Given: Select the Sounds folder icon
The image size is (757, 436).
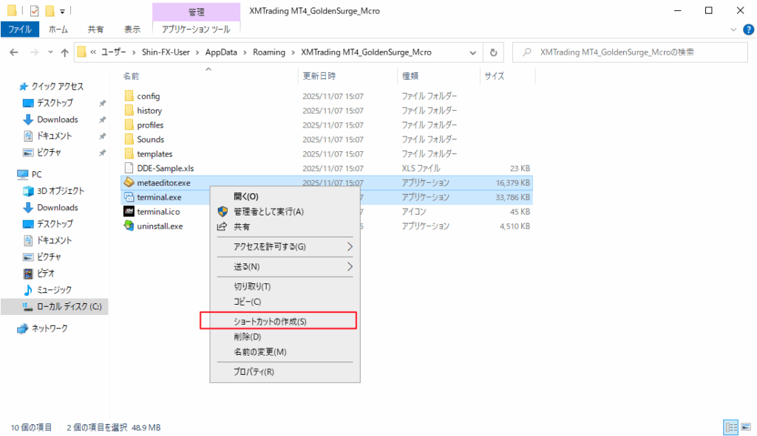Looking at the screenshot, I should (x=129, y=139).
